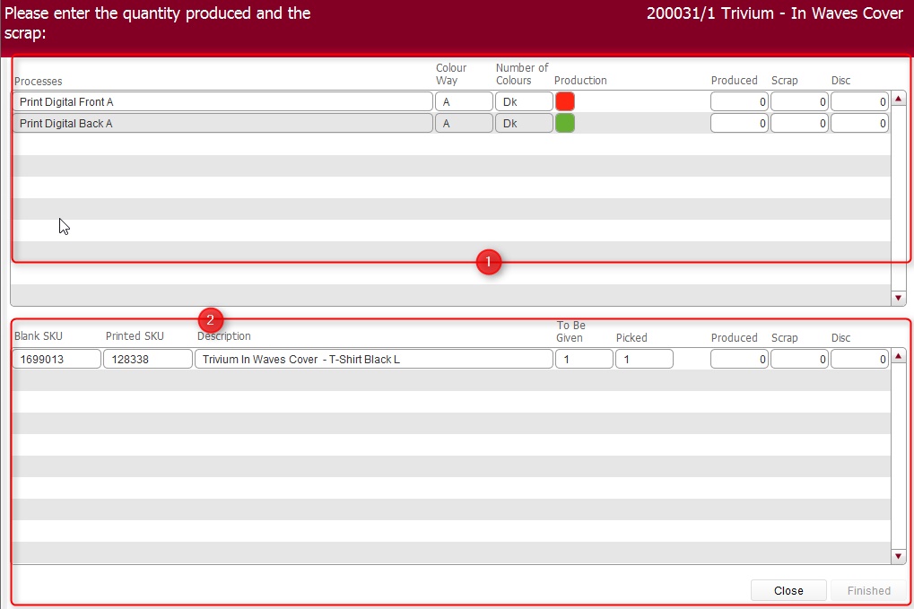Click the Picked quantity field
914x609 pixels.
pos(644,359)
